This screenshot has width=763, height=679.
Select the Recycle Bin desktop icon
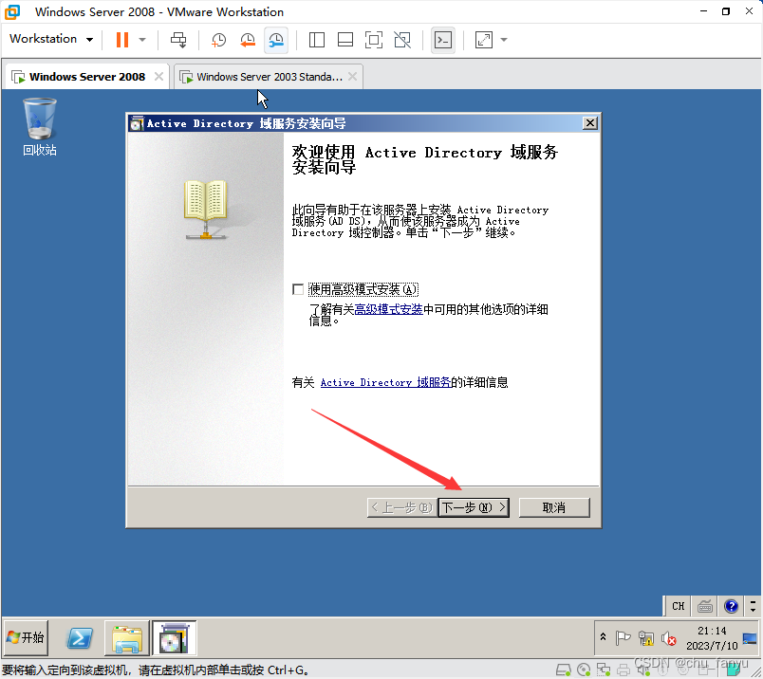click(x=40, y=126)
